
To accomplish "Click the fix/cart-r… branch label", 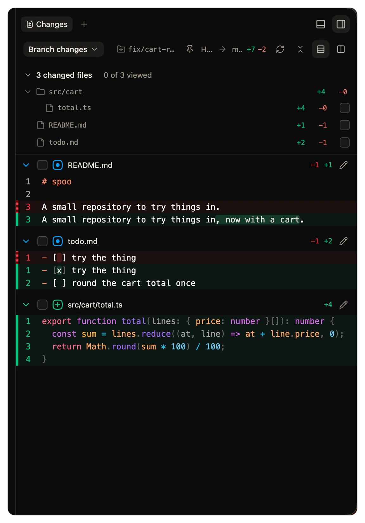I will tap(146, 49).
